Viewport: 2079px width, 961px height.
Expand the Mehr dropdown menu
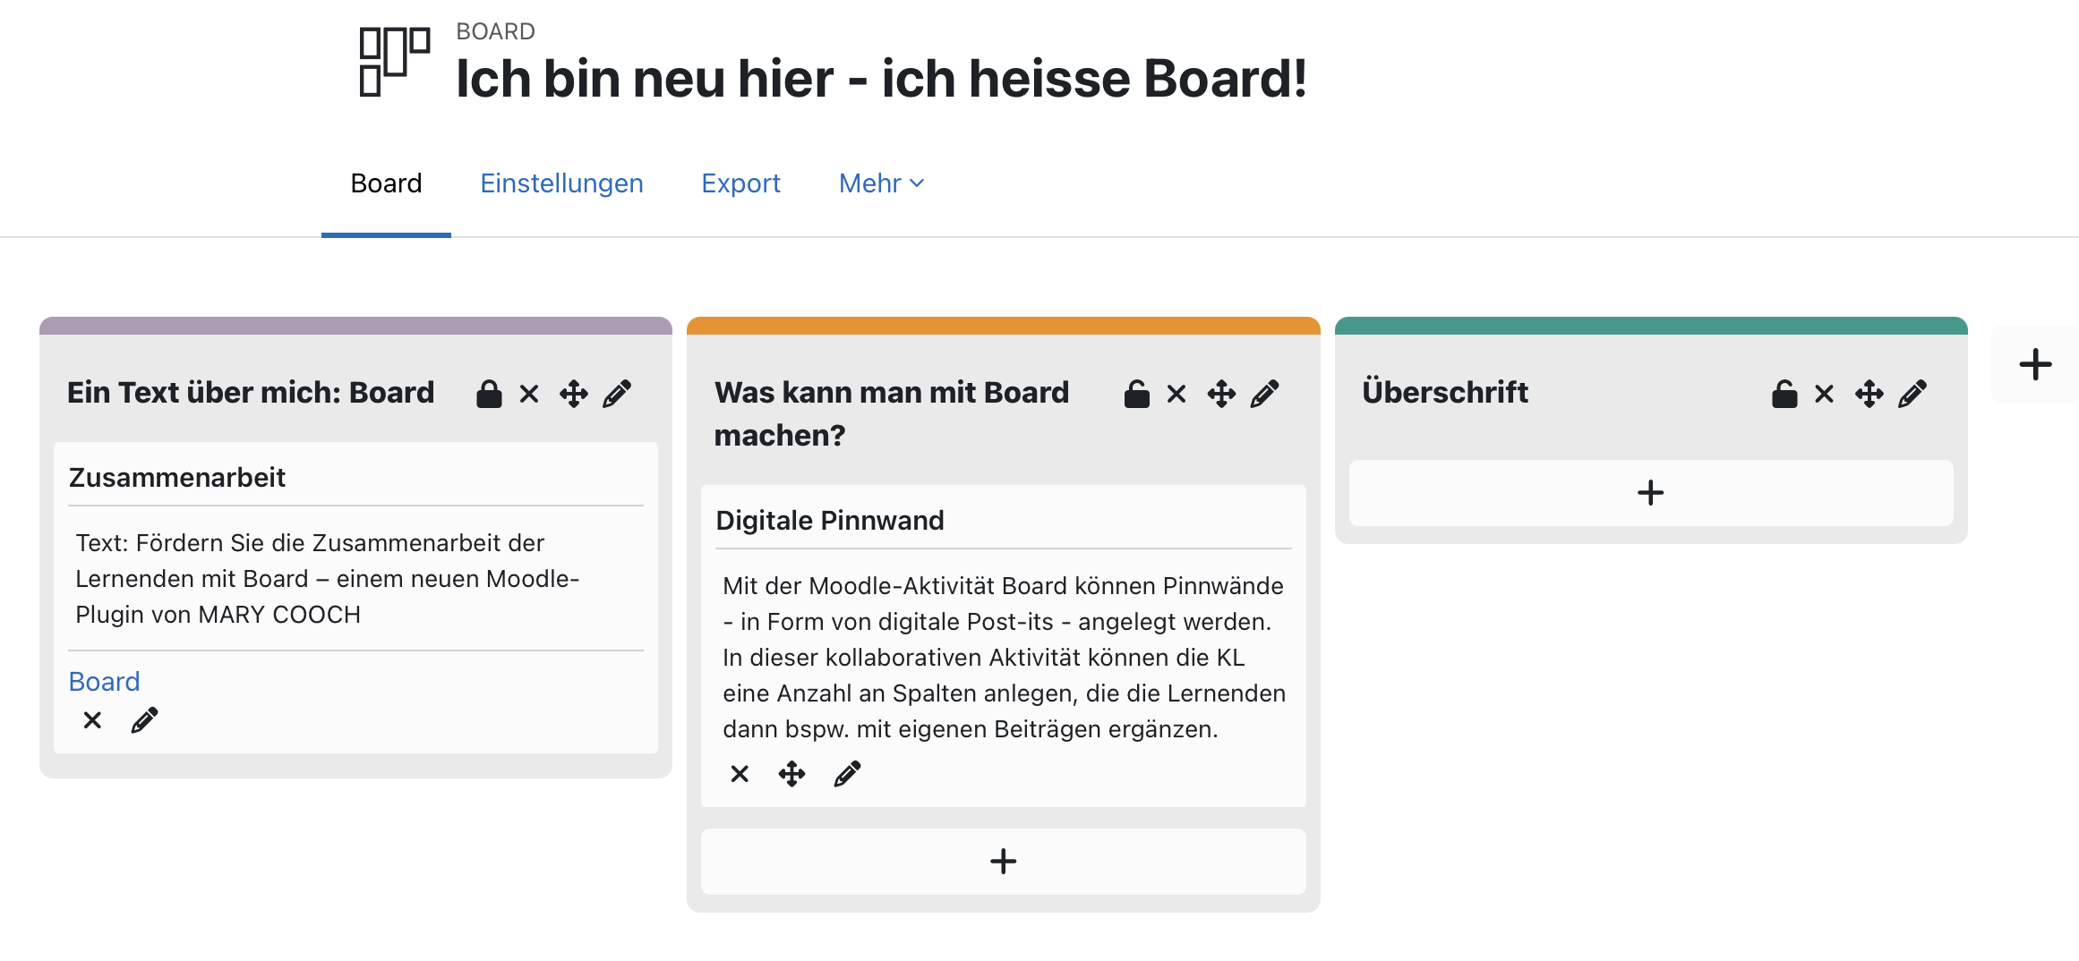(881, 183)
